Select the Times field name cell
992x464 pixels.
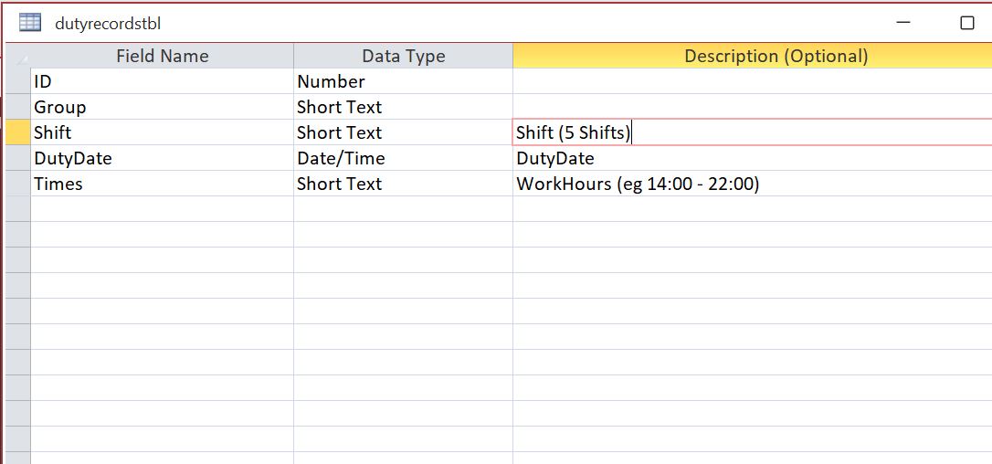click(x=162, y=184)
